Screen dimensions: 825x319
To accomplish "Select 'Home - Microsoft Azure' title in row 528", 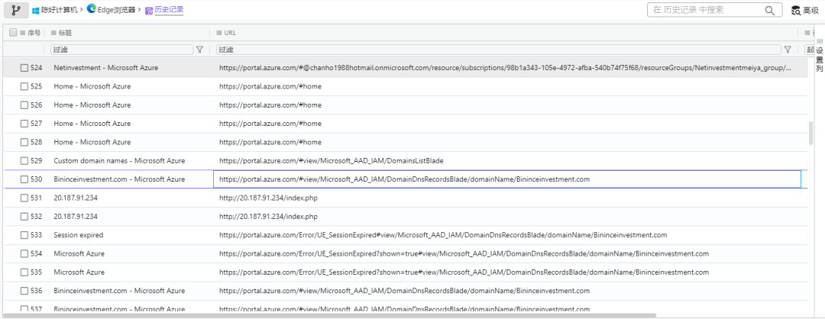I will pyautogui.click(x=92, y=142).
